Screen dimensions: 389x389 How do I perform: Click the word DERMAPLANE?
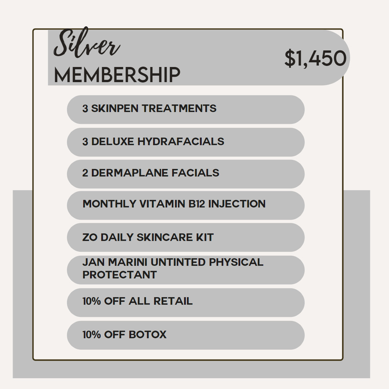130,173
